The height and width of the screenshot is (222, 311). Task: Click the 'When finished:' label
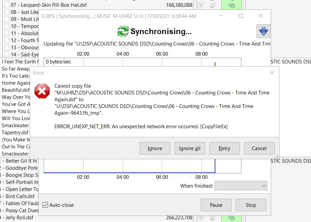pyautogui.click(x=196, y=186)
